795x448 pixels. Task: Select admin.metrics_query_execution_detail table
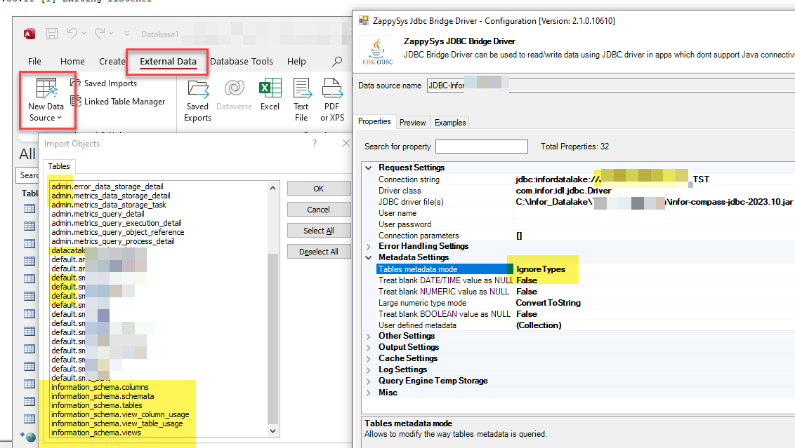click(116, 223)
